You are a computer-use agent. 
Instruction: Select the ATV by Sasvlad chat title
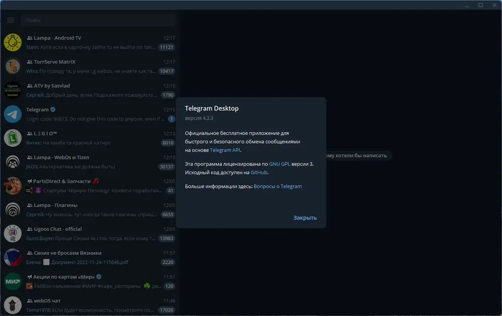tap(52, 86)
